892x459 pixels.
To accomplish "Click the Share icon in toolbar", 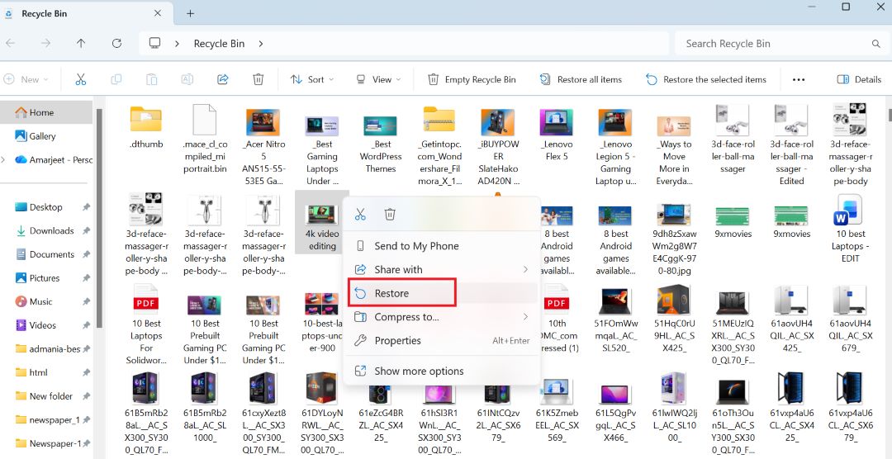I will (223, 79).
